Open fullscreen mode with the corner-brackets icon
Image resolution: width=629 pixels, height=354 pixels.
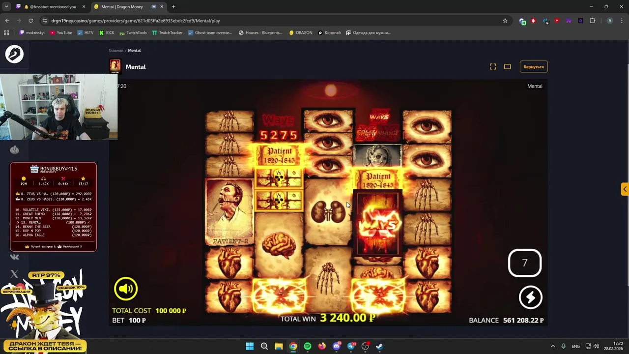click(493, 66)
